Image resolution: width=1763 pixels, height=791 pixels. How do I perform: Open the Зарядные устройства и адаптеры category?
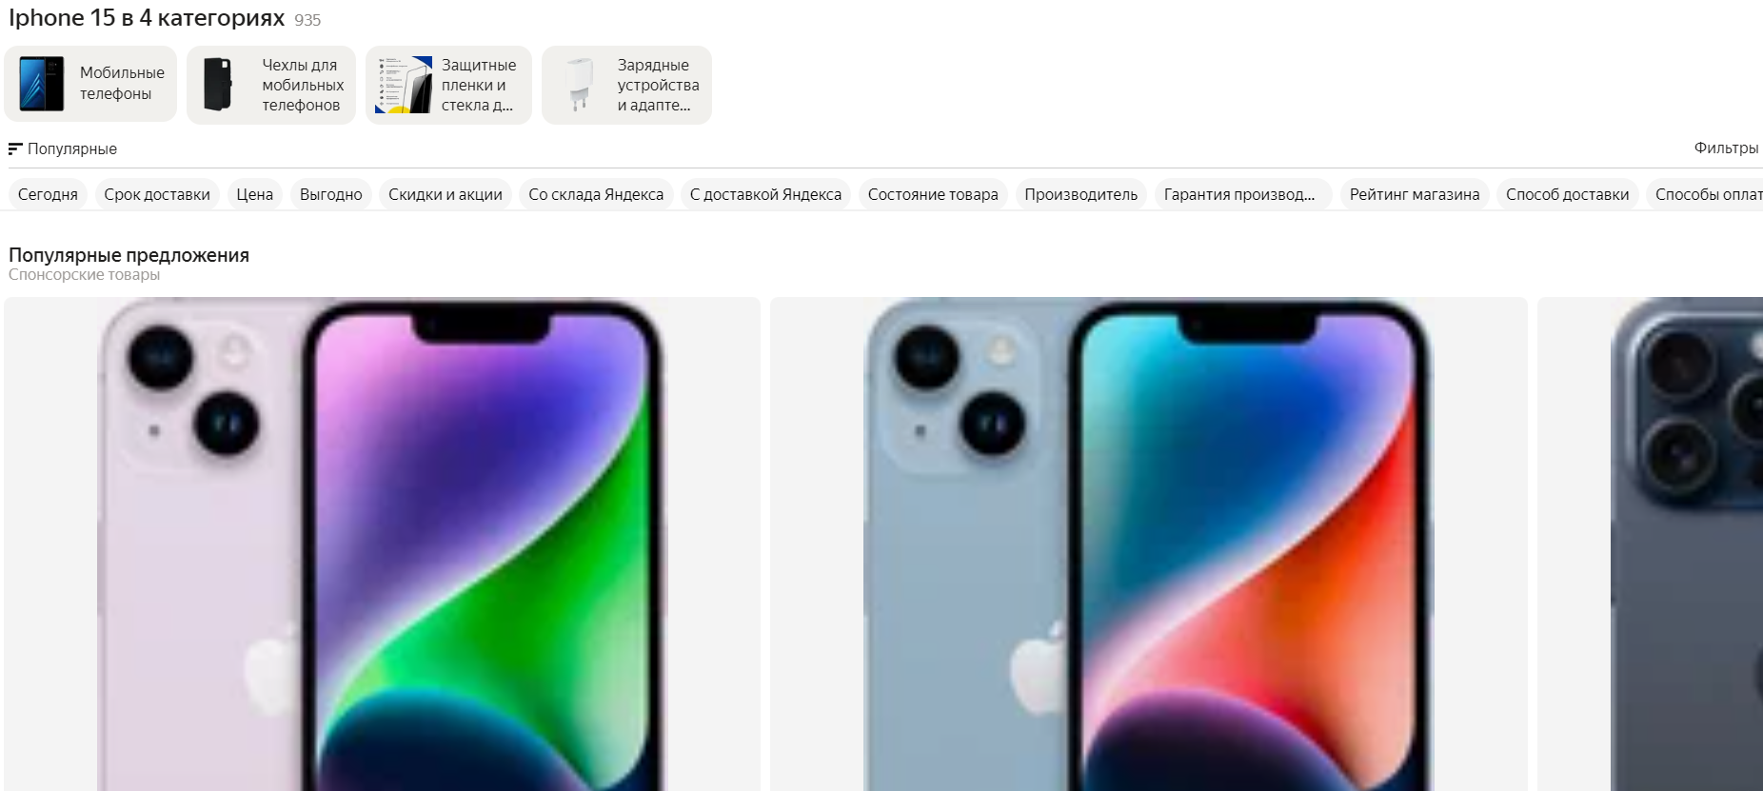[626, 85]
